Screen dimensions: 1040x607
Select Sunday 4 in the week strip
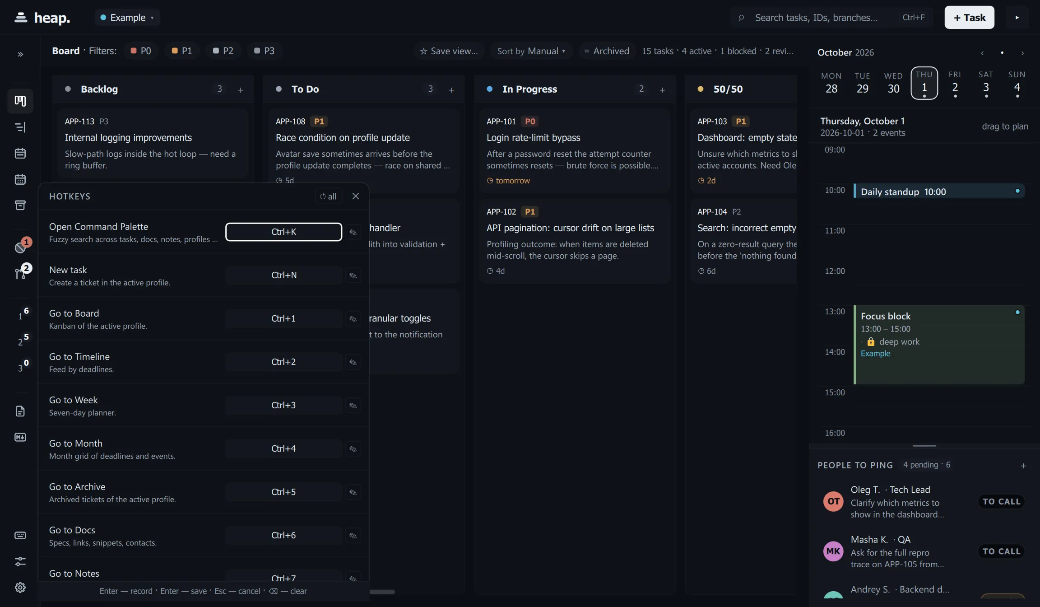pyautogui.click(x=1017, y=84)
